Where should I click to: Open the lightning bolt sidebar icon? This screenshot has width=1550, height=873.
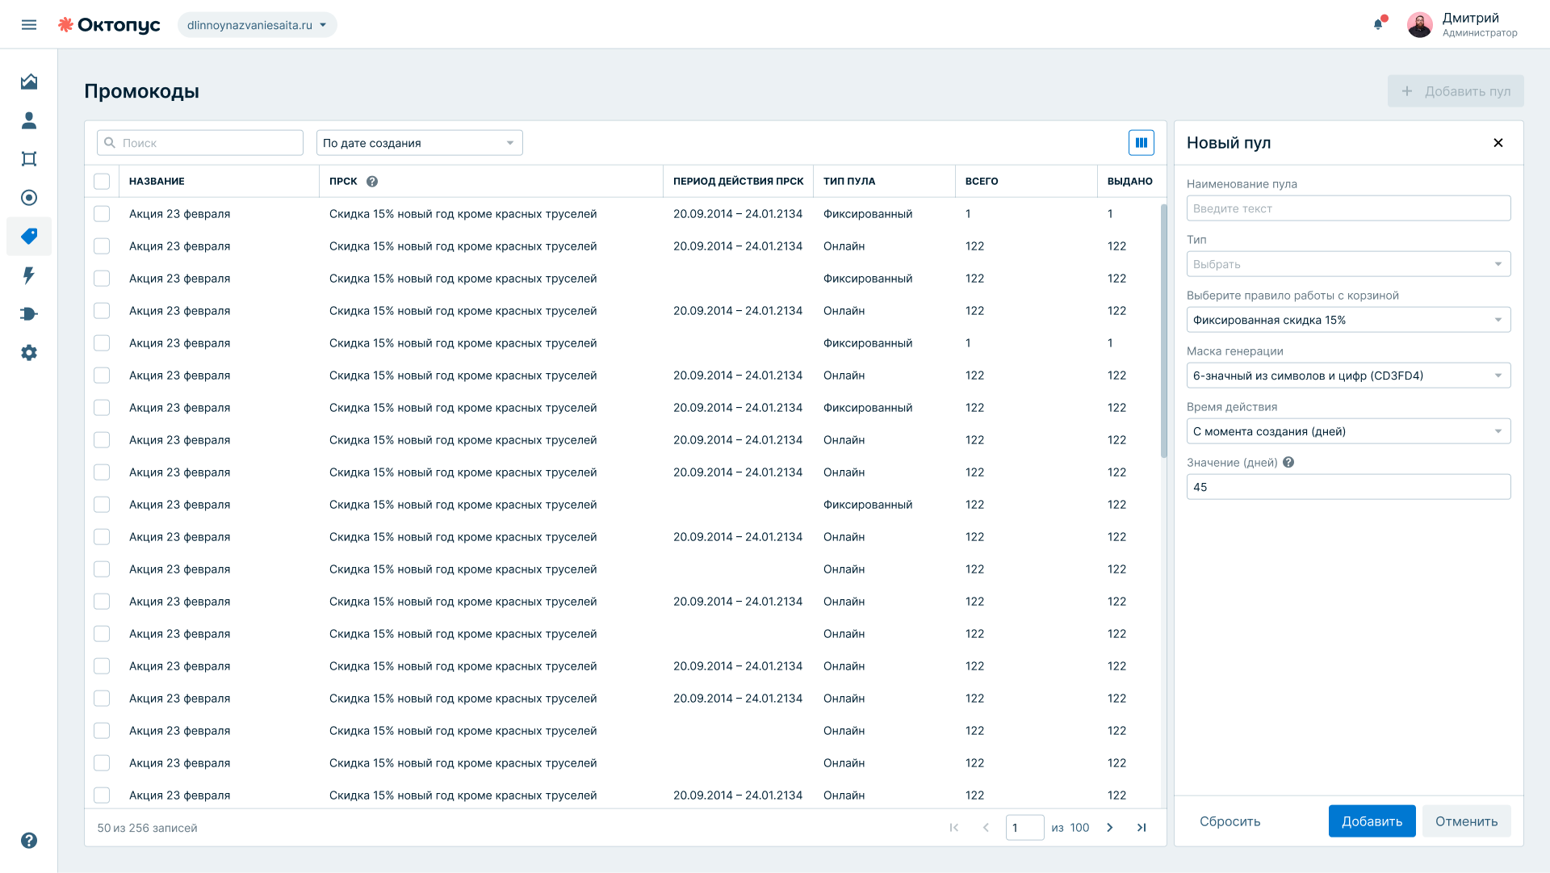tap(29, 275)
